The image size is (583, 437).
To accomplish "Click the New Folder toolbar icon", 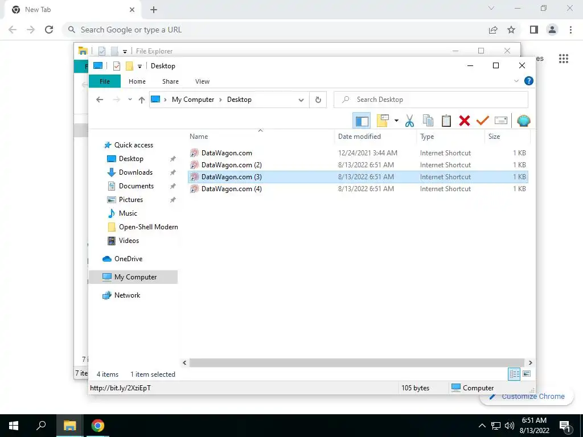I will point(383,121).
